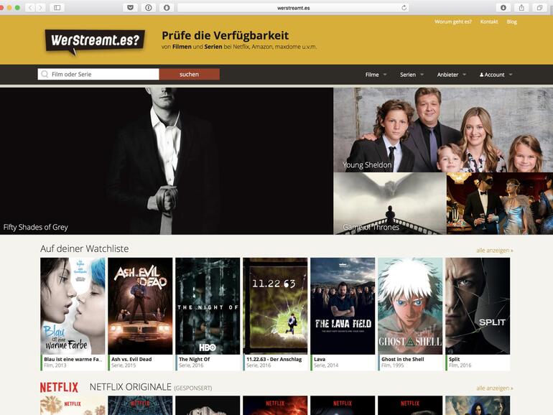Open the Ash vs. Evil Dead poster
This screenshot has width=553, height=415.
click(140, 306)
